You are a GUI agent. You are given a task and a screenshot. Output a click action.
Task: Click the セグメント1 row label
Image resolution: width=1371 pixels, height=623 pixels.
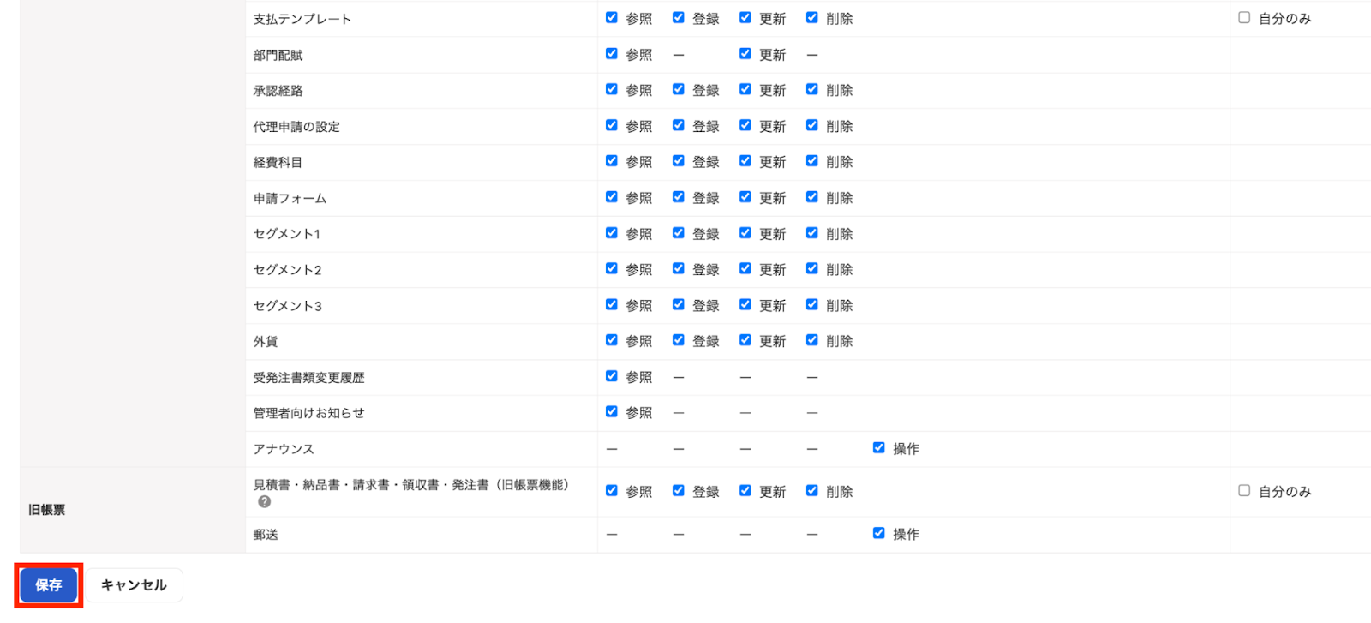point(287,234)
